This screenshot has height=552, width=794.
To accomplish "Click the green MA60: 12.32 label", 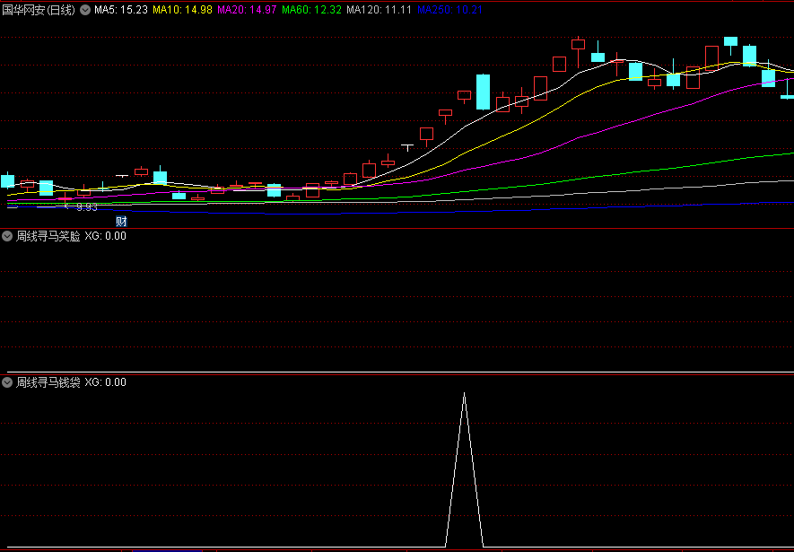I will [x=311, y=10].
